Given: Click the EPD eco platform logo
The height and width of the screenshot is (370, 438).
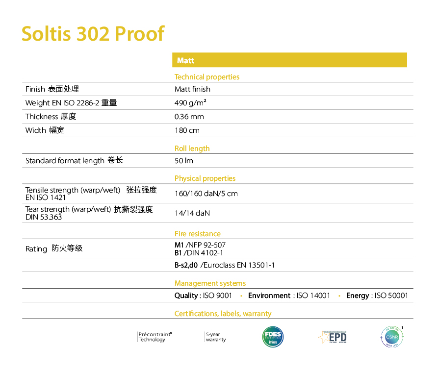Looking at the screenshot, I should (x=333, y=337).
